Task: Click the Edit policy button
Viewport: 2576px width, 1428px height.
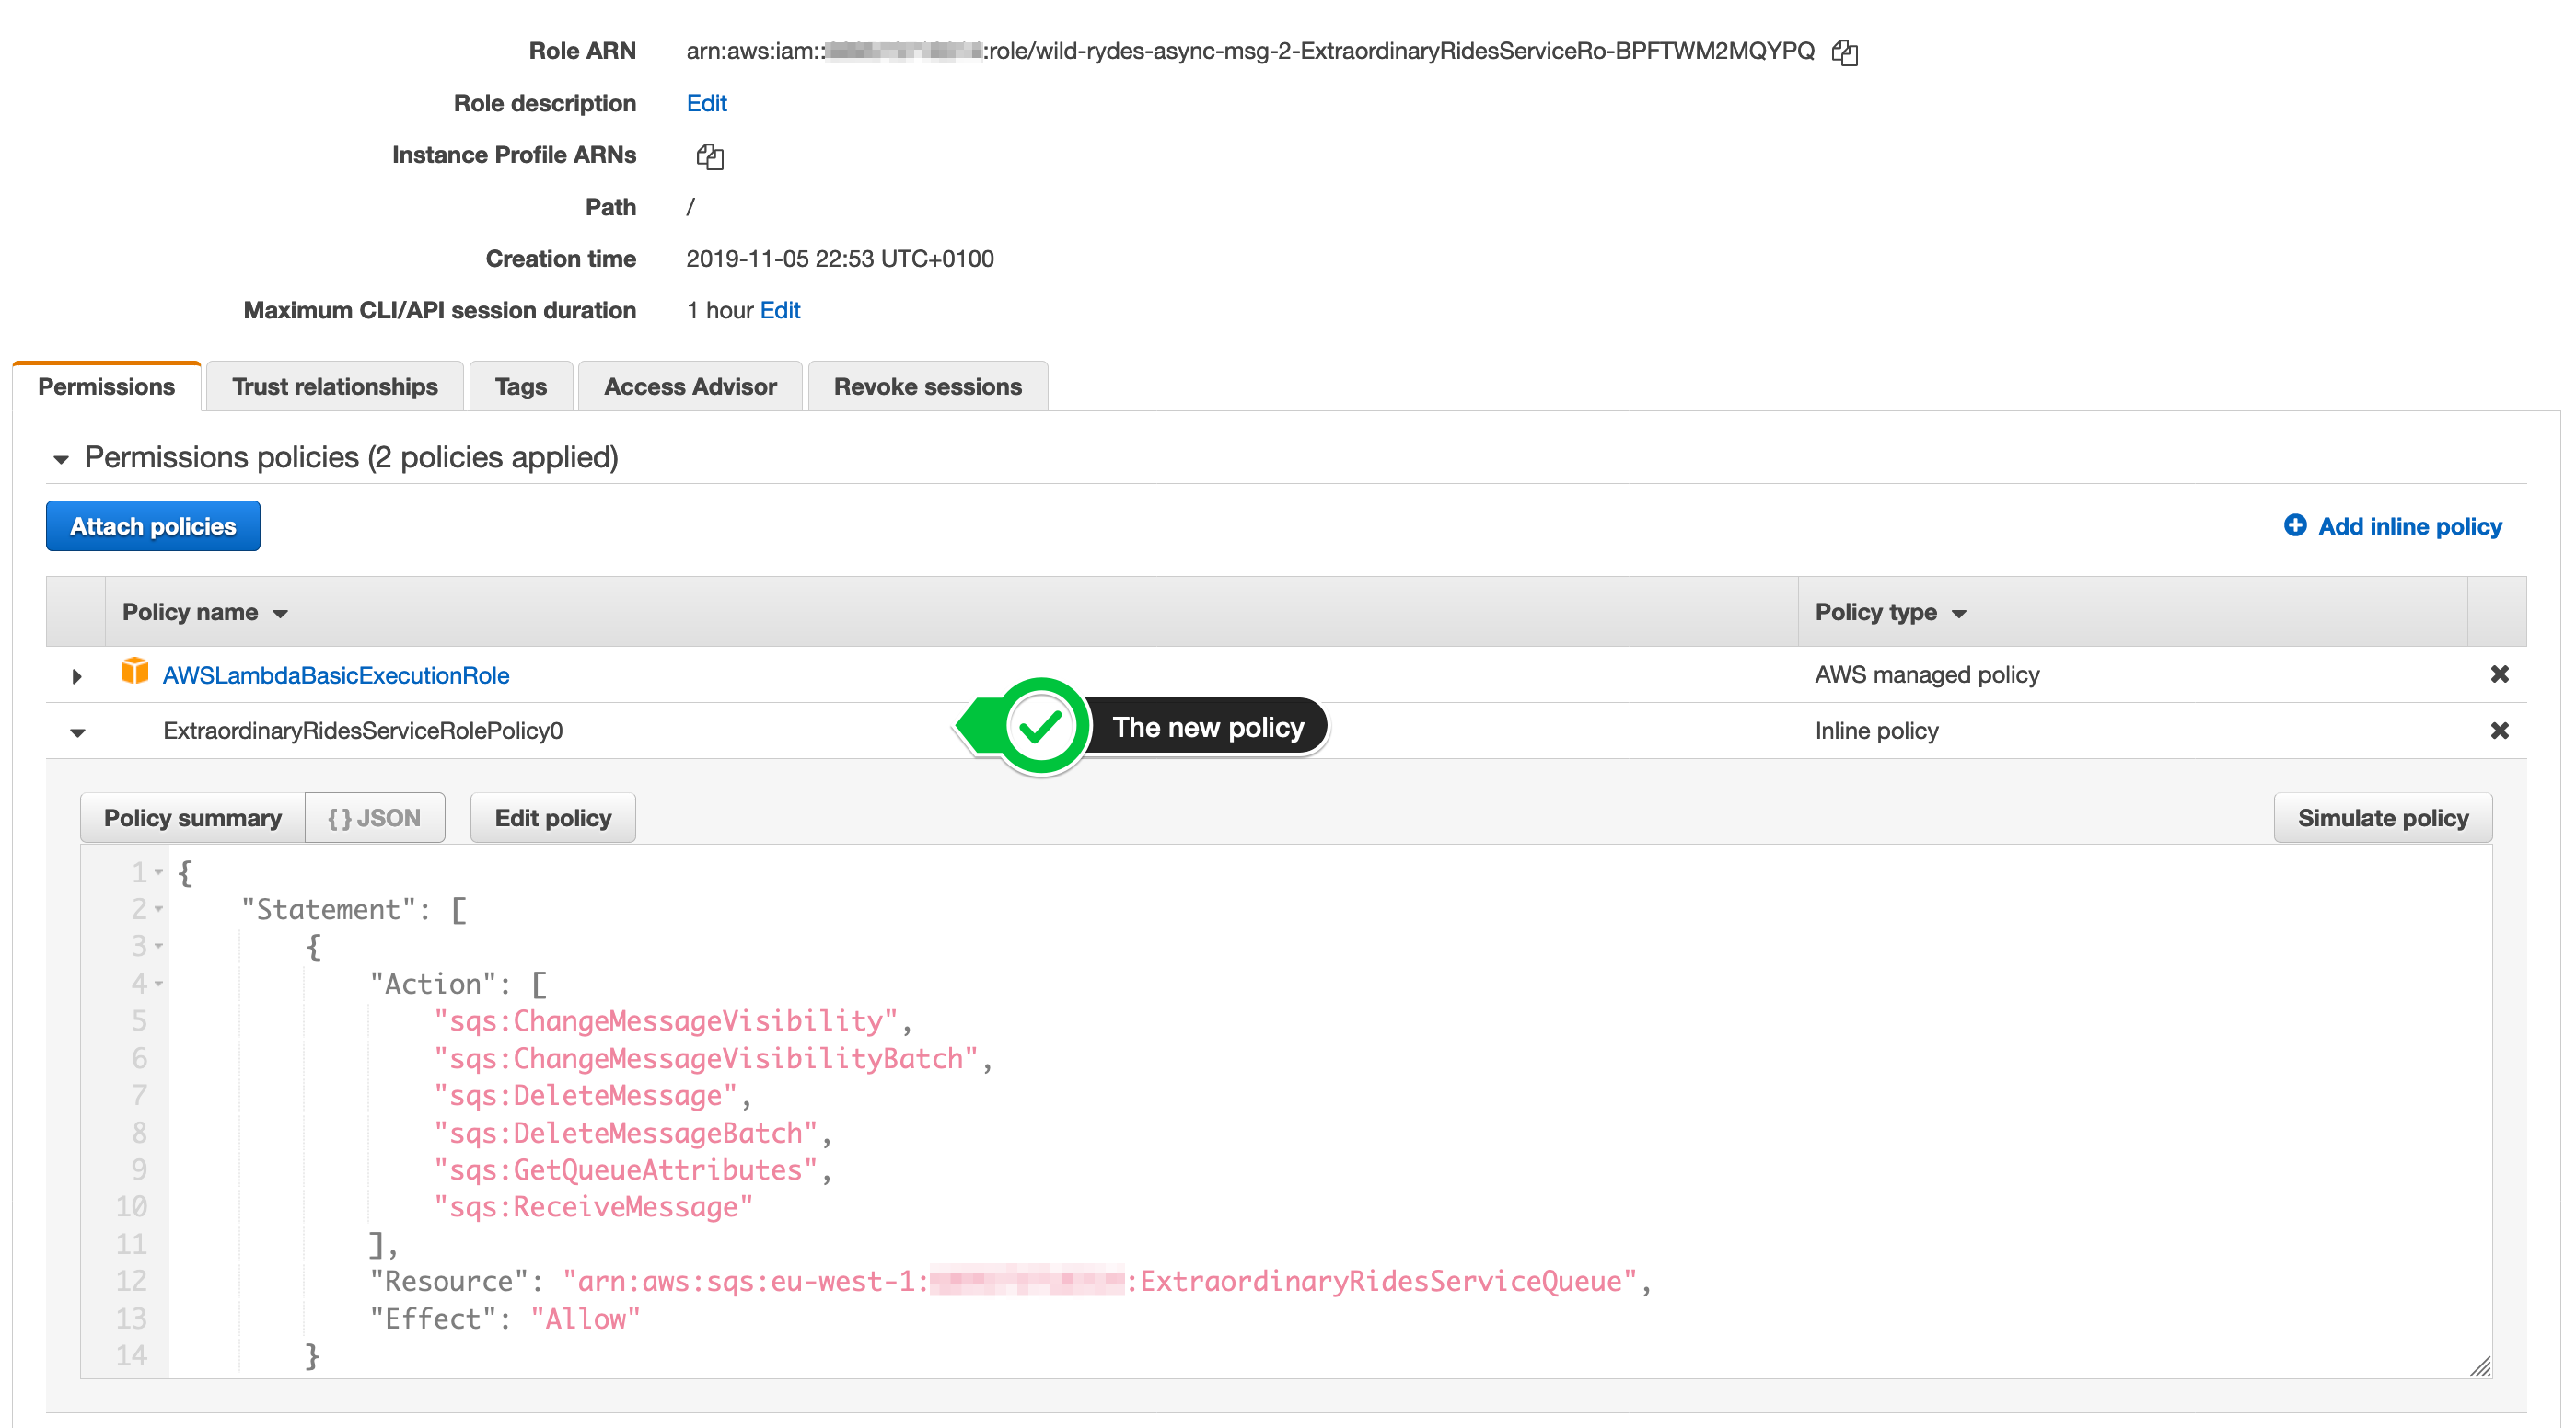Action: [553, 818]
